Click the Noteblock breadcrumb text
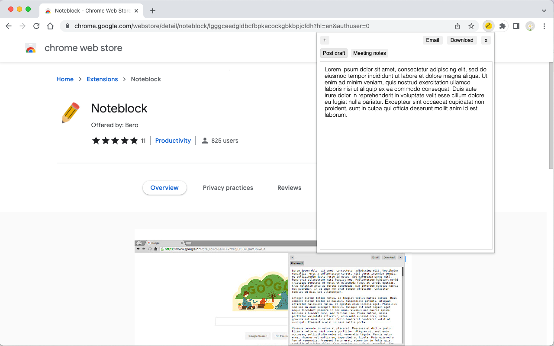Screen dimensions: 554x346 [146, 79]
